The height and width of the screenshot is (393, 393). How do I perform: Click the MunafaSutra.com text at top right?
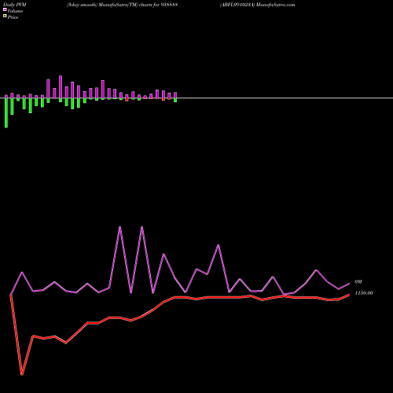pos(275,5)
